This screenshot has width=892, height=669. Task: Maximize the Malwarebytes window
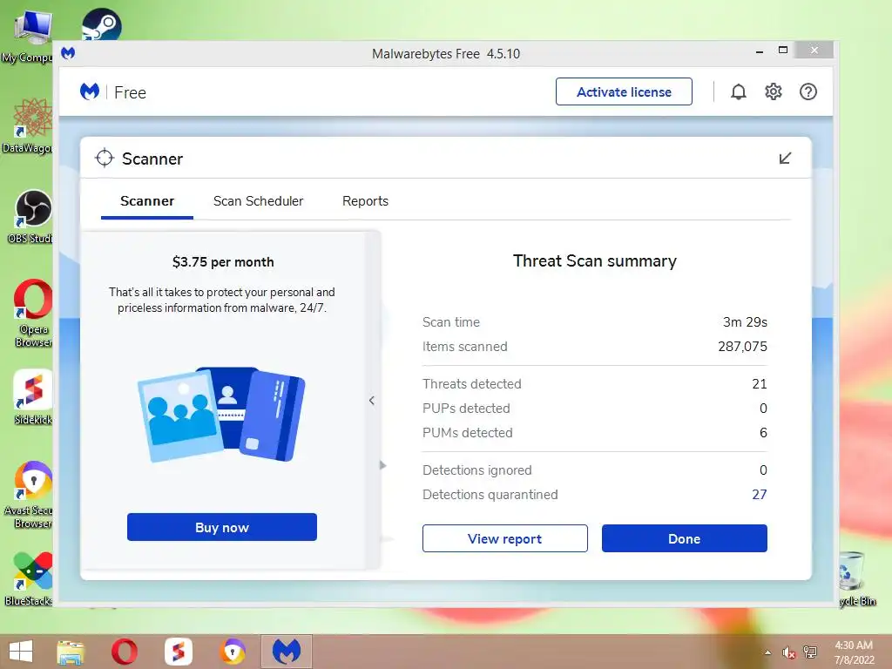783,50
